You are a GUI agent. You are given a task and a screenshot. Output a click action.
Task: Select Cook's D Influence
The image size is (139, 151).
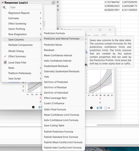point(64,103)
